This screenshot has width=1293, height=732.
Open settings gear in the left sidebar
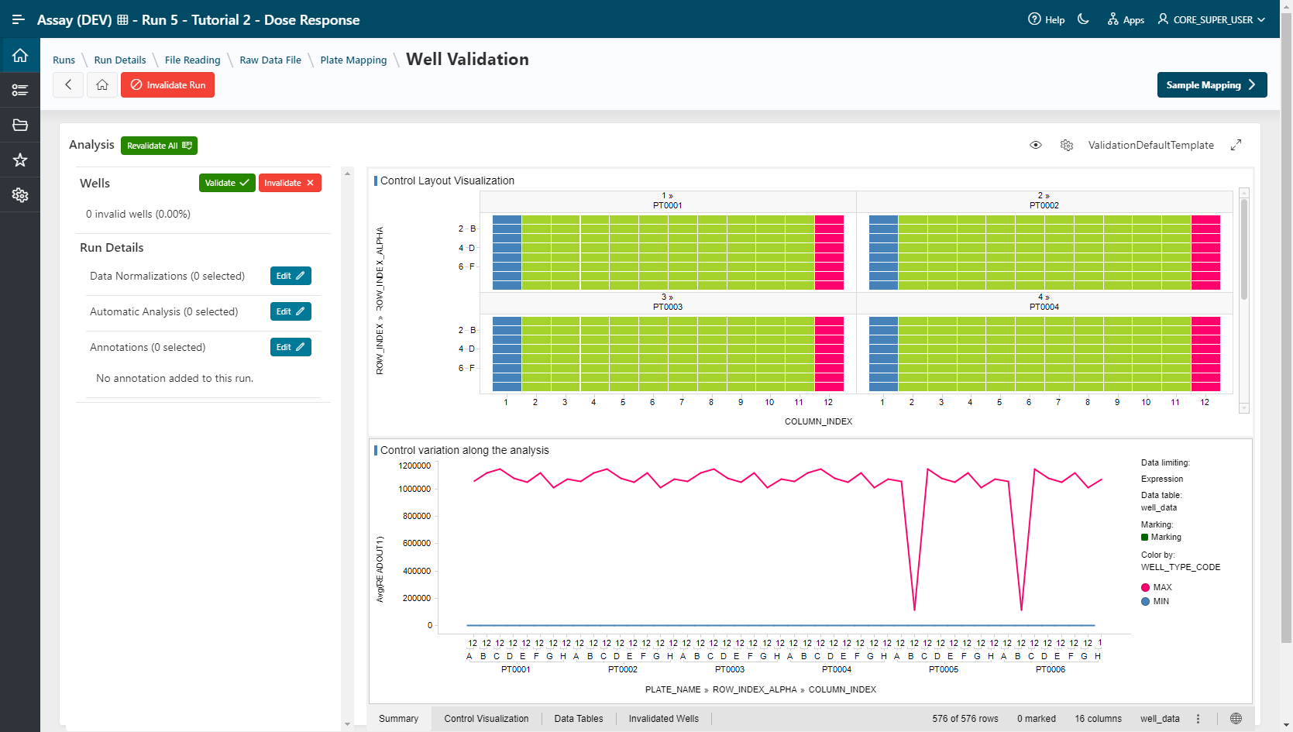tap(20, 195)
